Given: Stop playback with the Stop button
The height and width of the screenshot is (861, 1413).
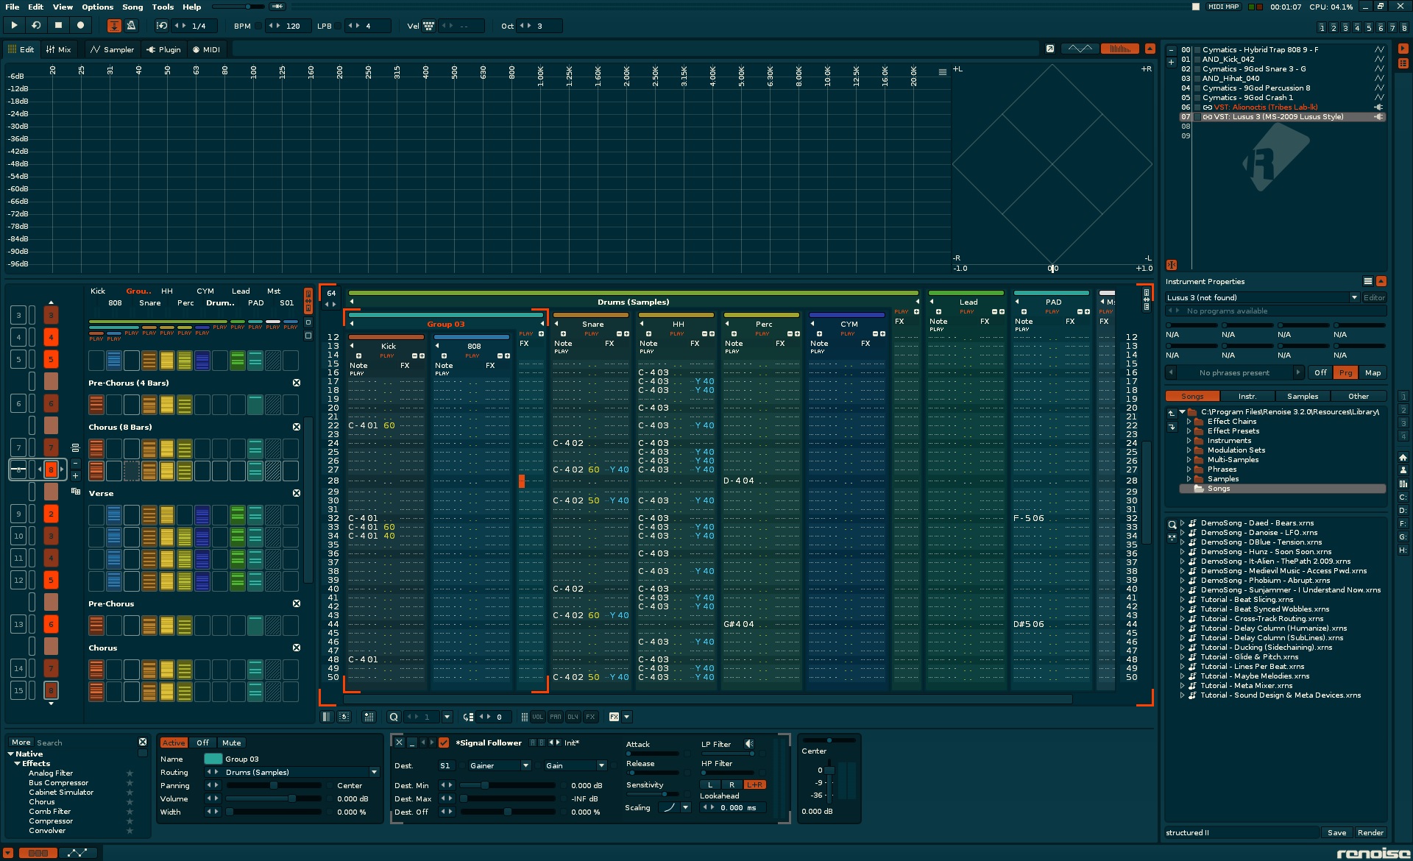Looking at the screenshot, I should (x=58, y=25).
